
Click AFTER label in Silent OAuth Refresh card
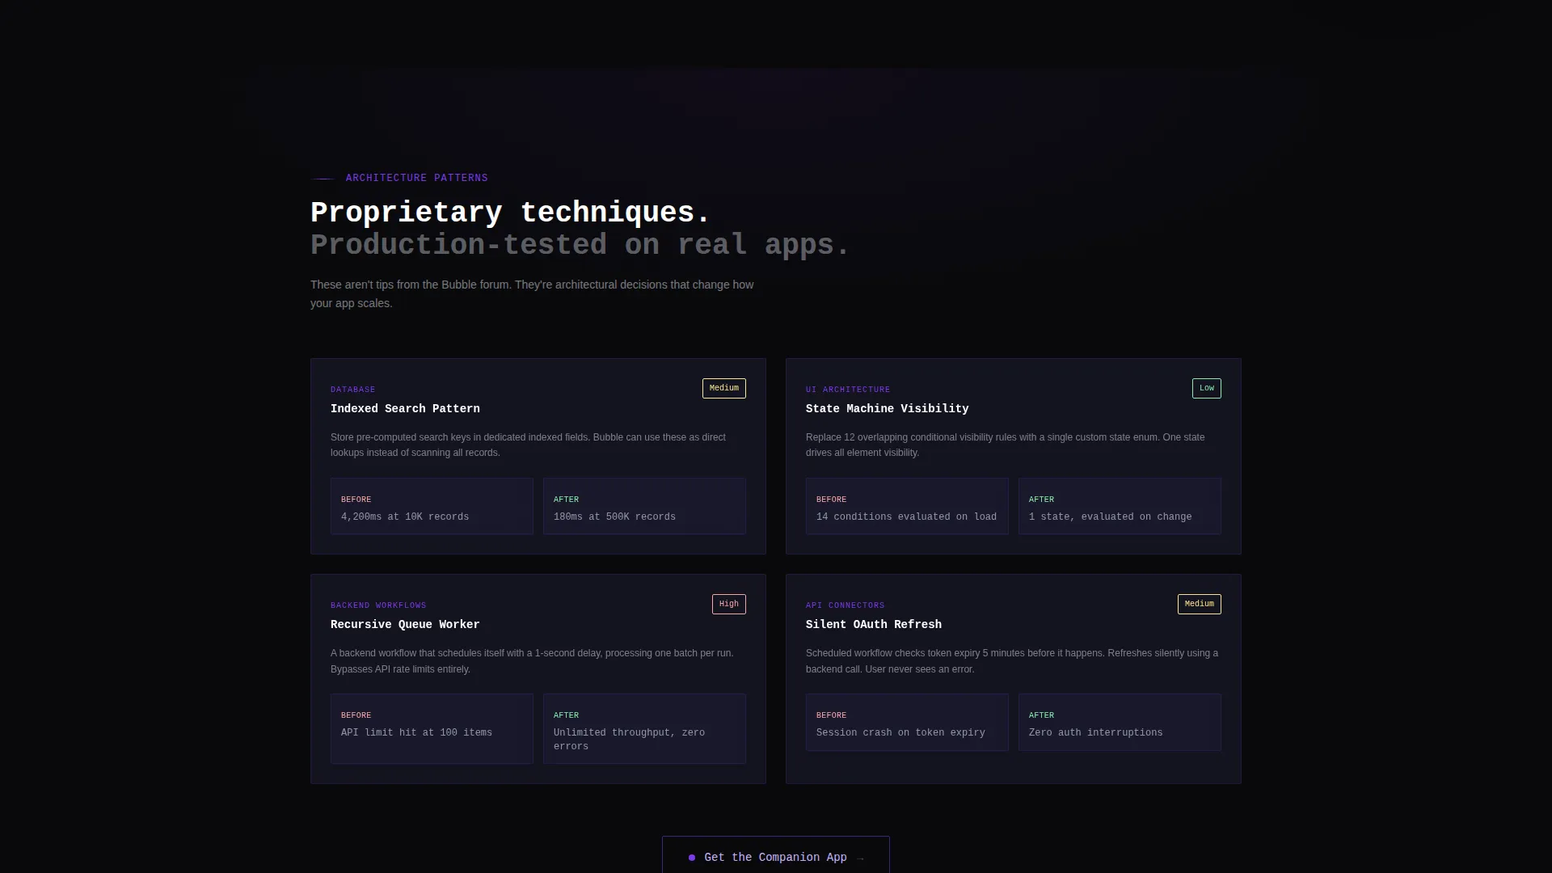point(1041,715)
